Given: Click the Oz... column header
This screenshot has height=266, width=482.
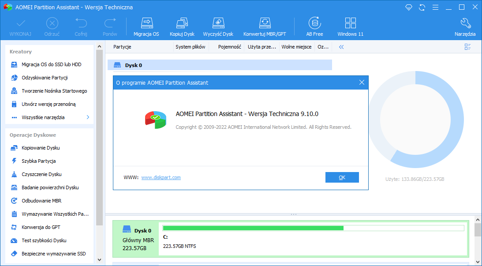Looking at the screenshot, I should [323, 47].
